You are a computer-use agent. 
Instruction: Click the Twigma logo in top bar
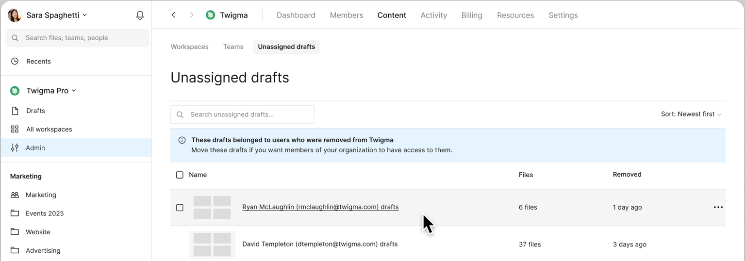tap(210, 15)
